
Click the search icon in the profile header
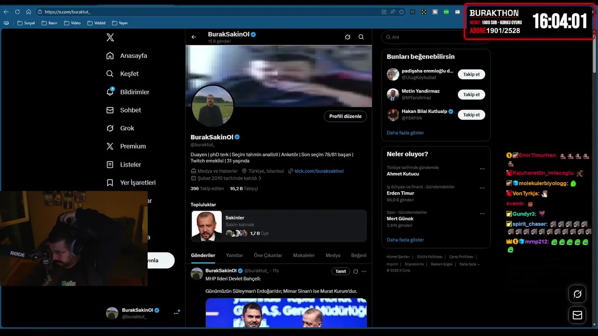click(x=361, y=37)
